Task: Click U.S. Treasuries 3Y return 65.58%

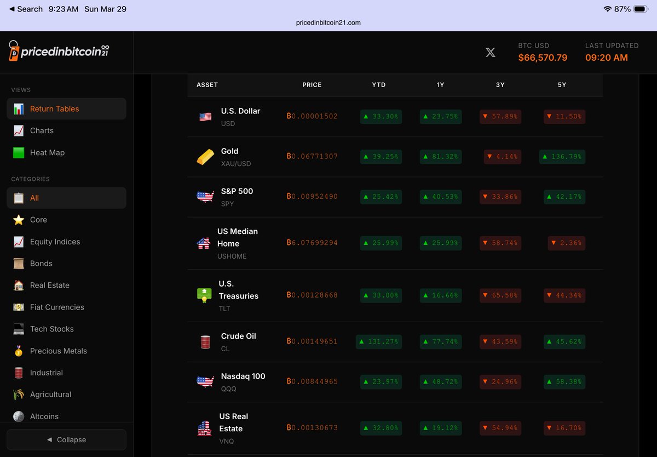Action: click(500, 295)
